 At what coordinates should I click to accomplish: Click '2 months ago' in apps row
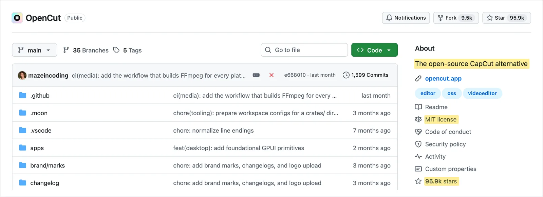372,148
